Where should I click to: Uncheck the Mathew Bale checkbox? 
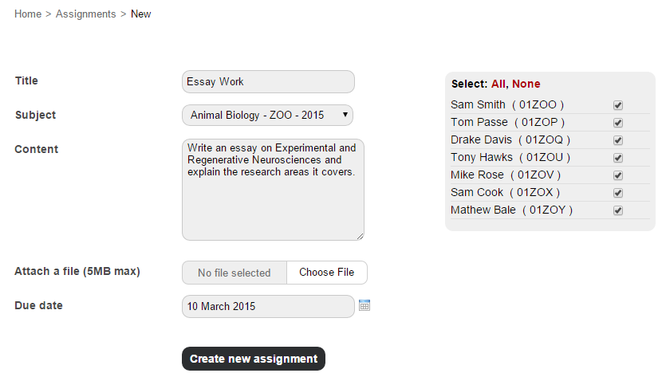pyautogui.click(x=618, y=210)
